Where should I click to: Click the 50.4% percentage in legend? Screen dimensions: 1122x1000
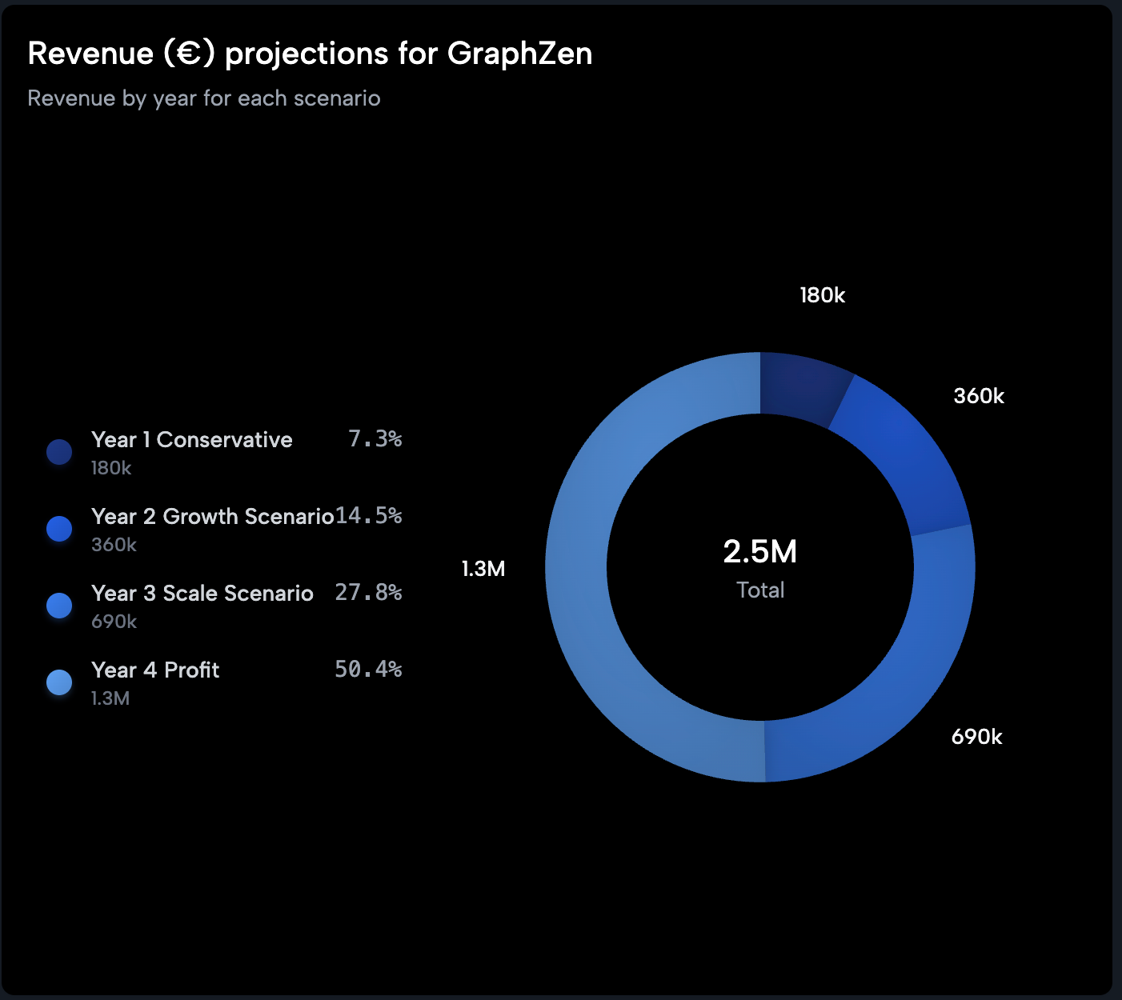[x=368, y=669]
